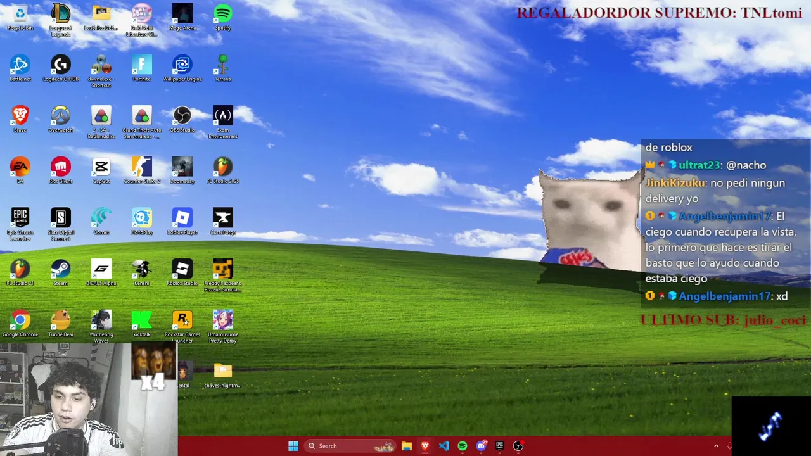The image size is (811, 456).
Task: Launch Rockstar Games Launcher desktop icon
Action: (182, 327)
